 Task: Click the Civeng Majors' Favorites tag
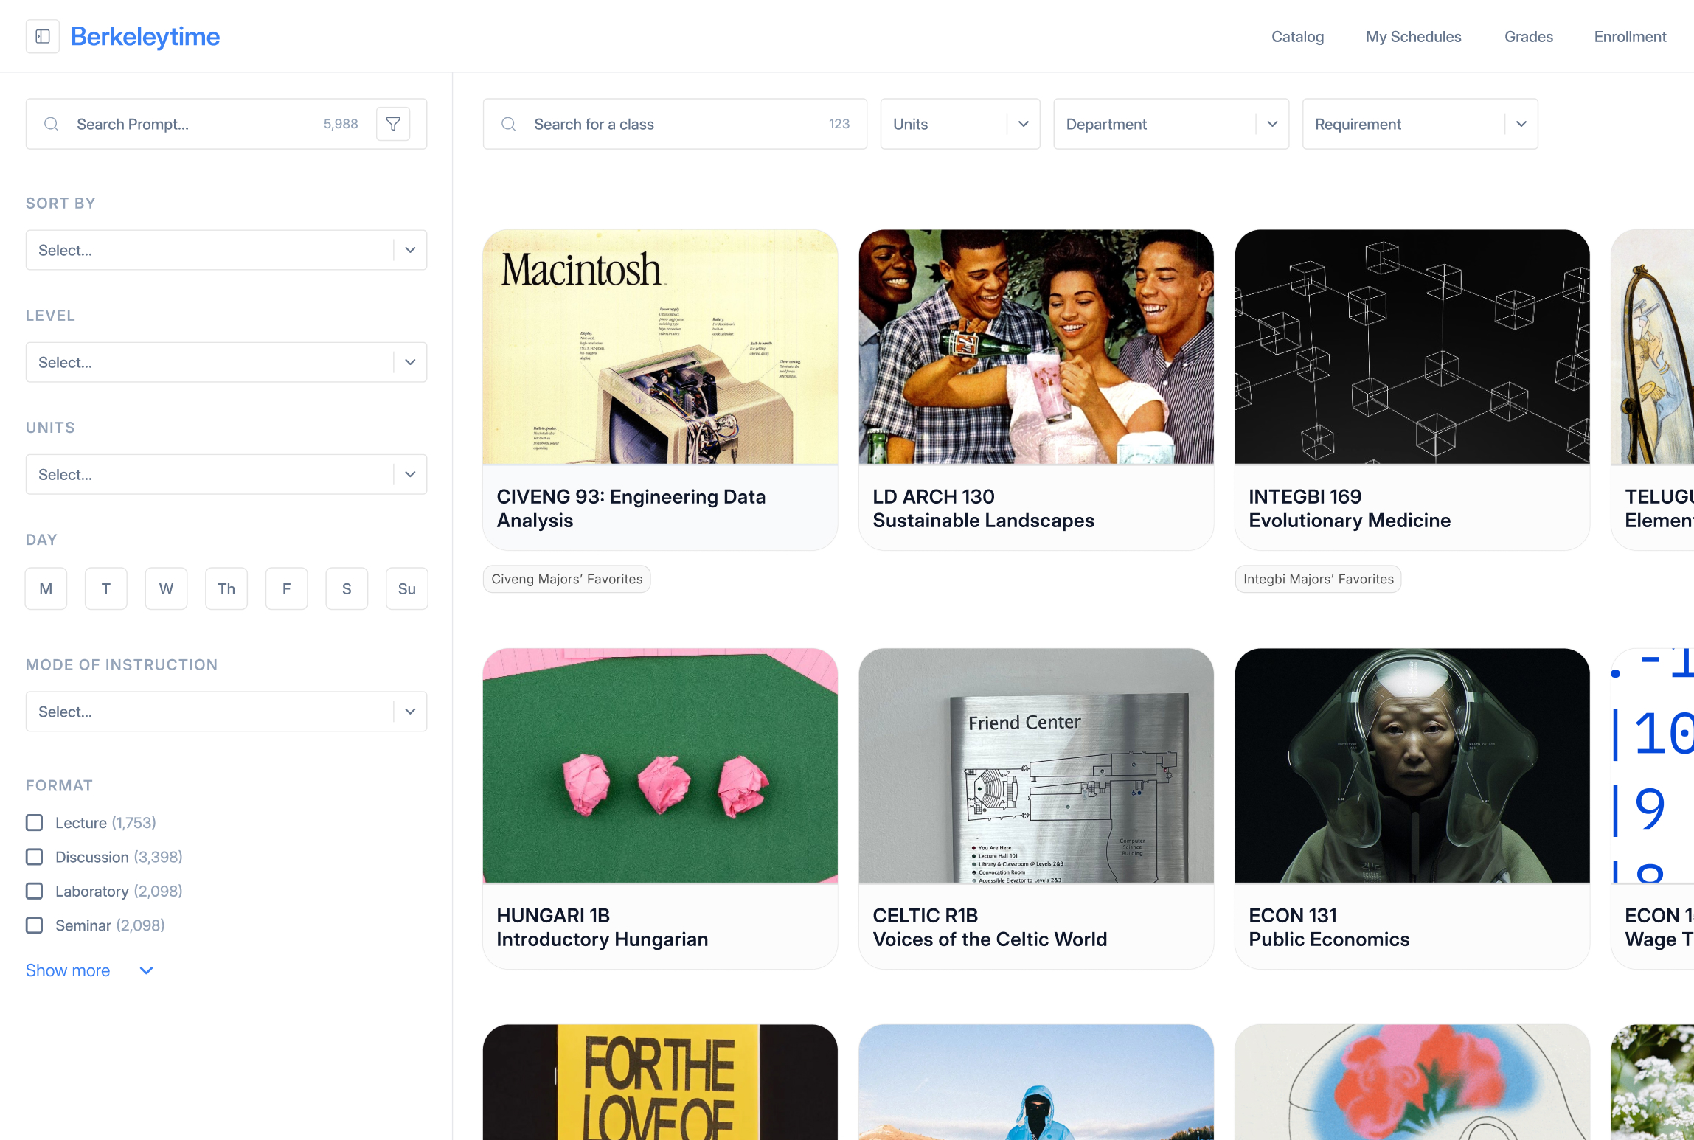tap(566, 579)
